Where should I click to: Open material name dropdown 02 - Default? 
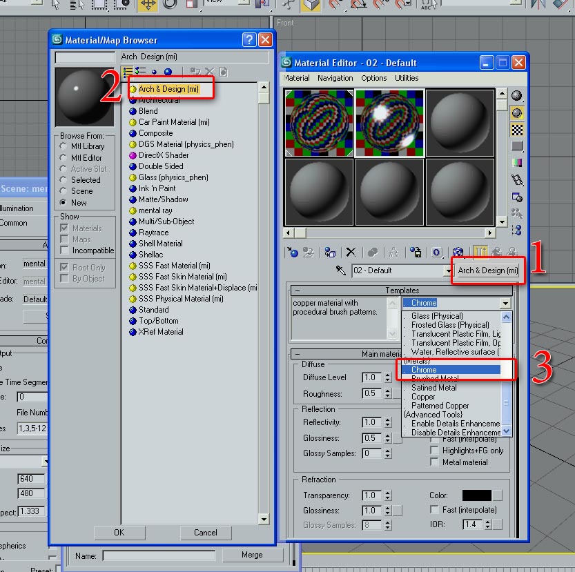click(448, 271)
